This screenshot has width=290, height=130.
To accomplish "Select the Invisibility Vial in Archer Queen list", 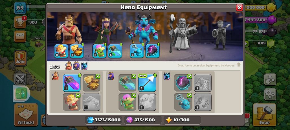I will click(127, 83).
